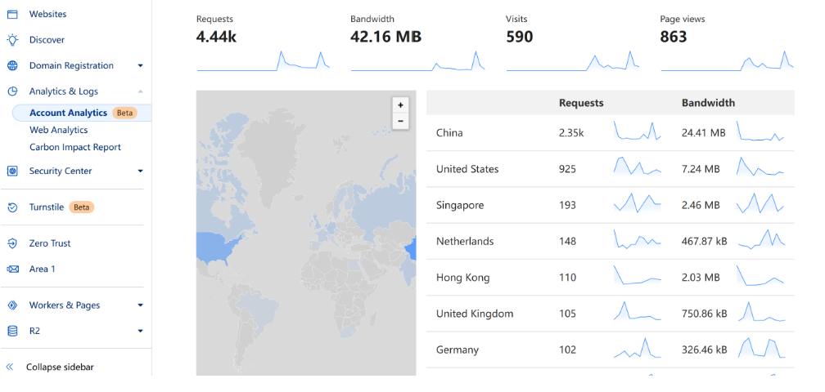The width and height of the screenshot is (825, 392).
Task: Click the Requests column header
Action: pyautogui.click(x=581, y=103)
